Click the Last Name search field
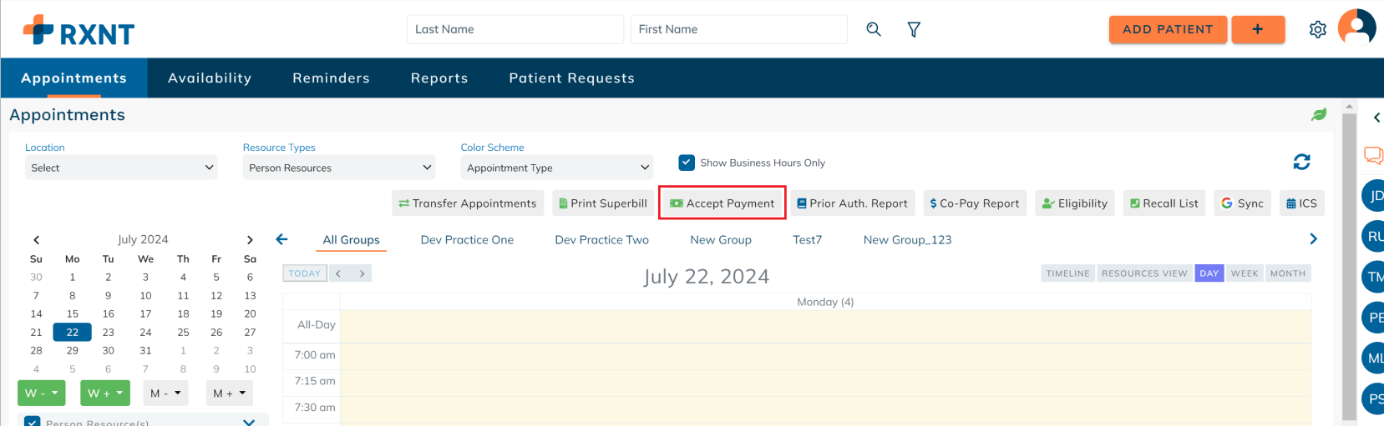 (515, 29)
